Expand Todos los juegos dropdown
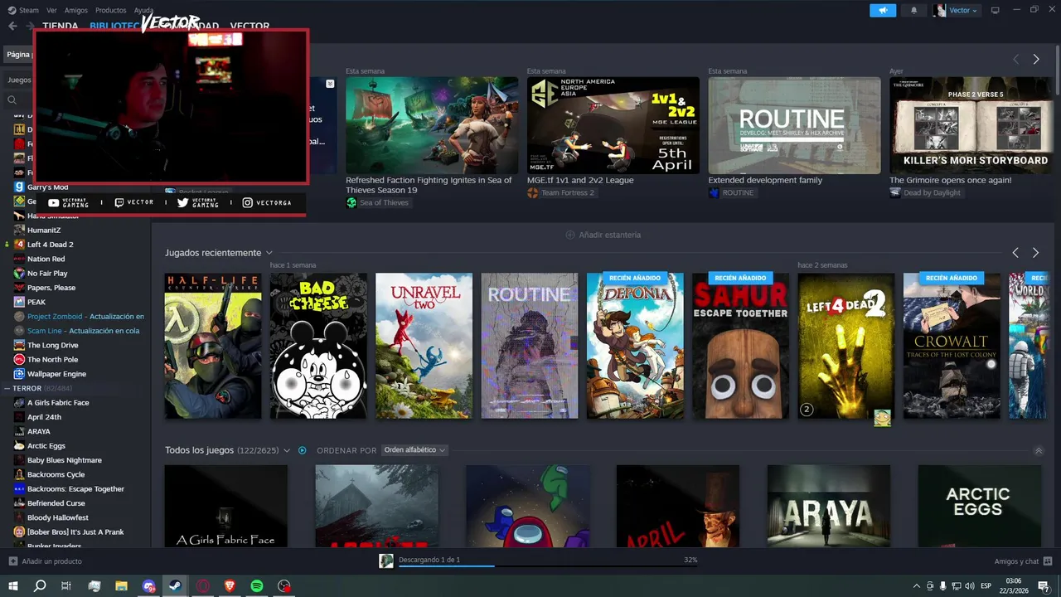The height and width of the screenshot is (597, 1061). tap(287, 450)
